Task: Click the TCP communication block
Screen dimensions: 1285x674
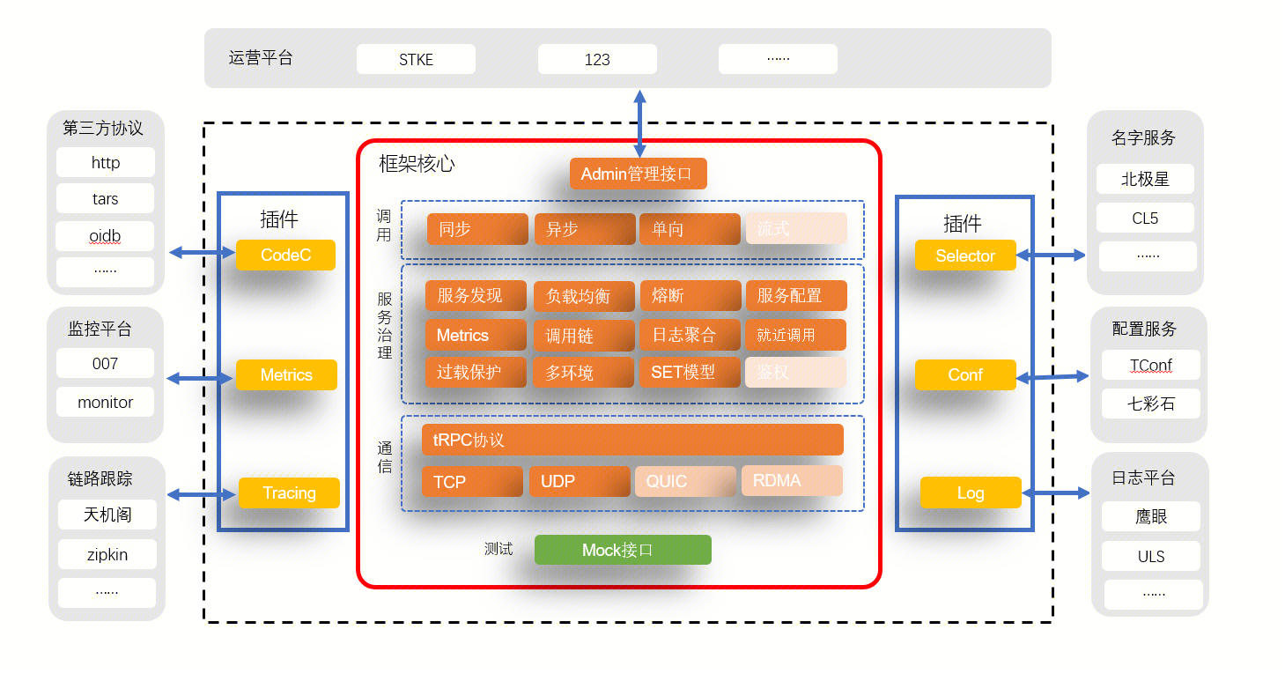Action: [x=472, y=482]
